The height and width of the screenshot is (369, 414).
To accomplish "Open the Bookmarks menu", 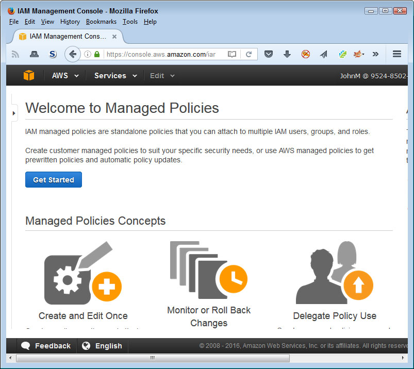I will coord(101,22).
